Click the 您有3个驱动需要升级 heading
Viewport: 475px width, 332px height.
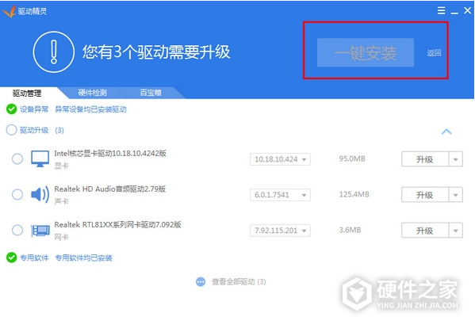point(156,52)
